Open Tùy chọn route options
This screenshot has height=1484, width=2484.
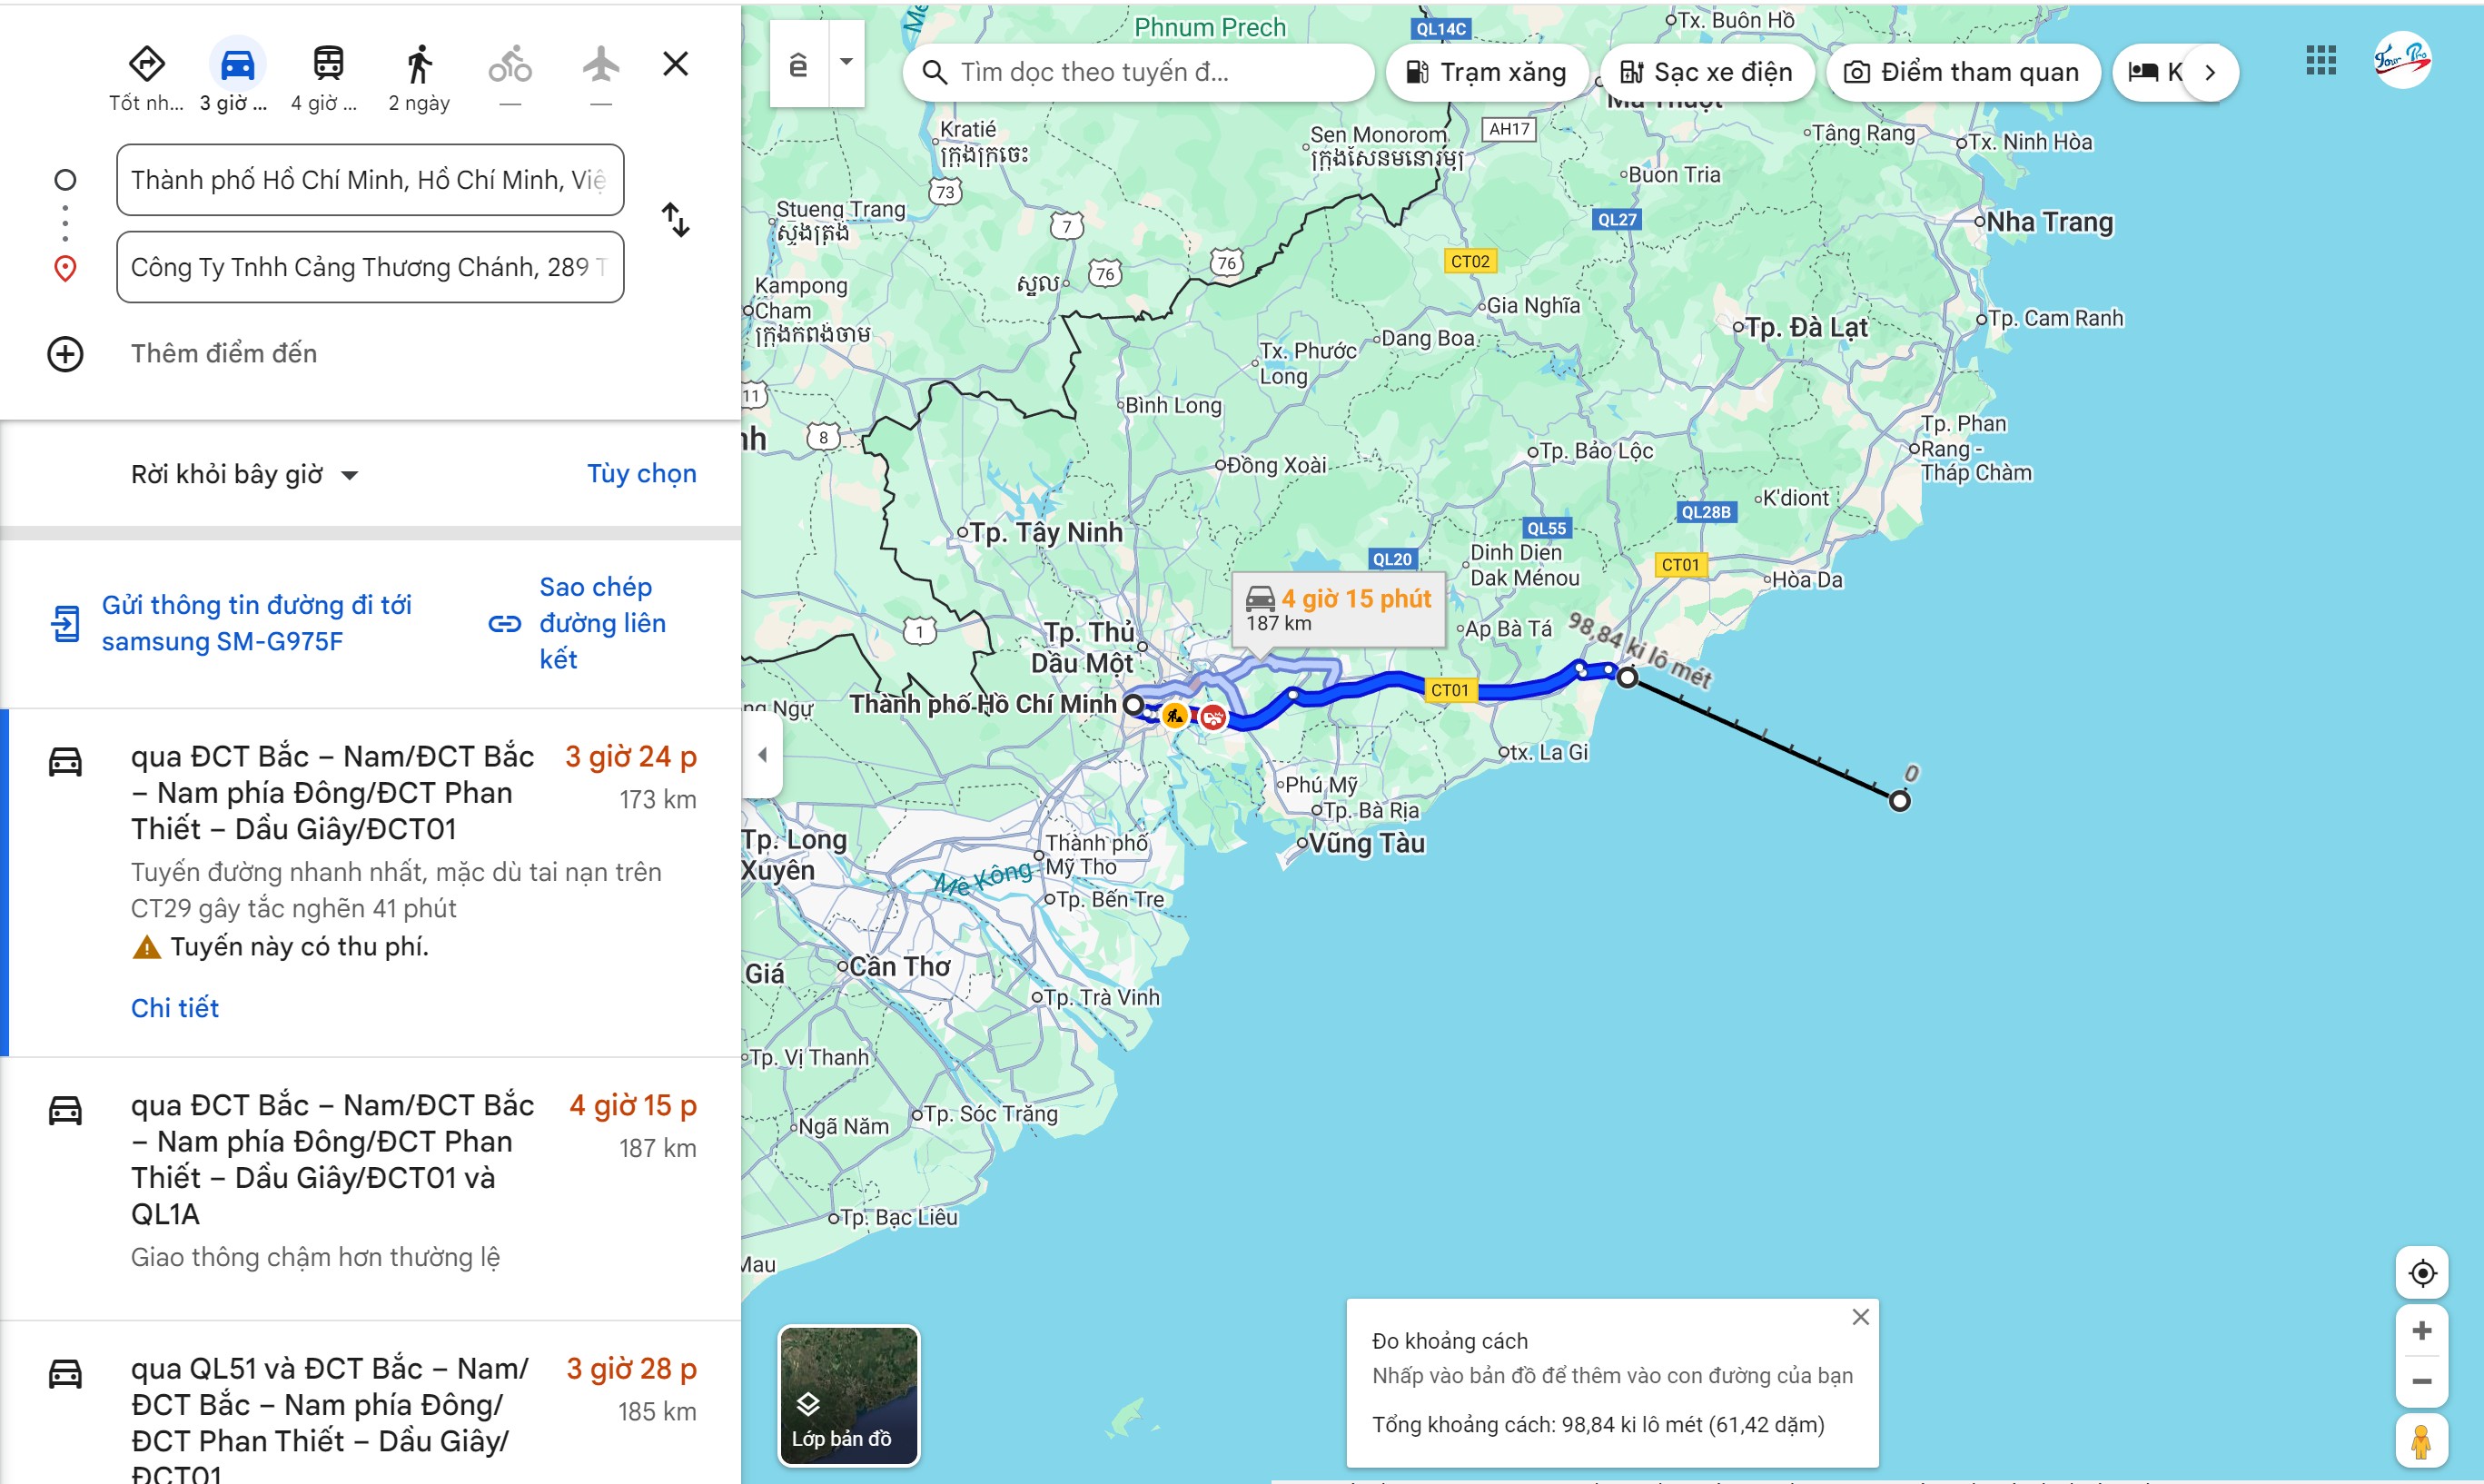coord(641,473)
